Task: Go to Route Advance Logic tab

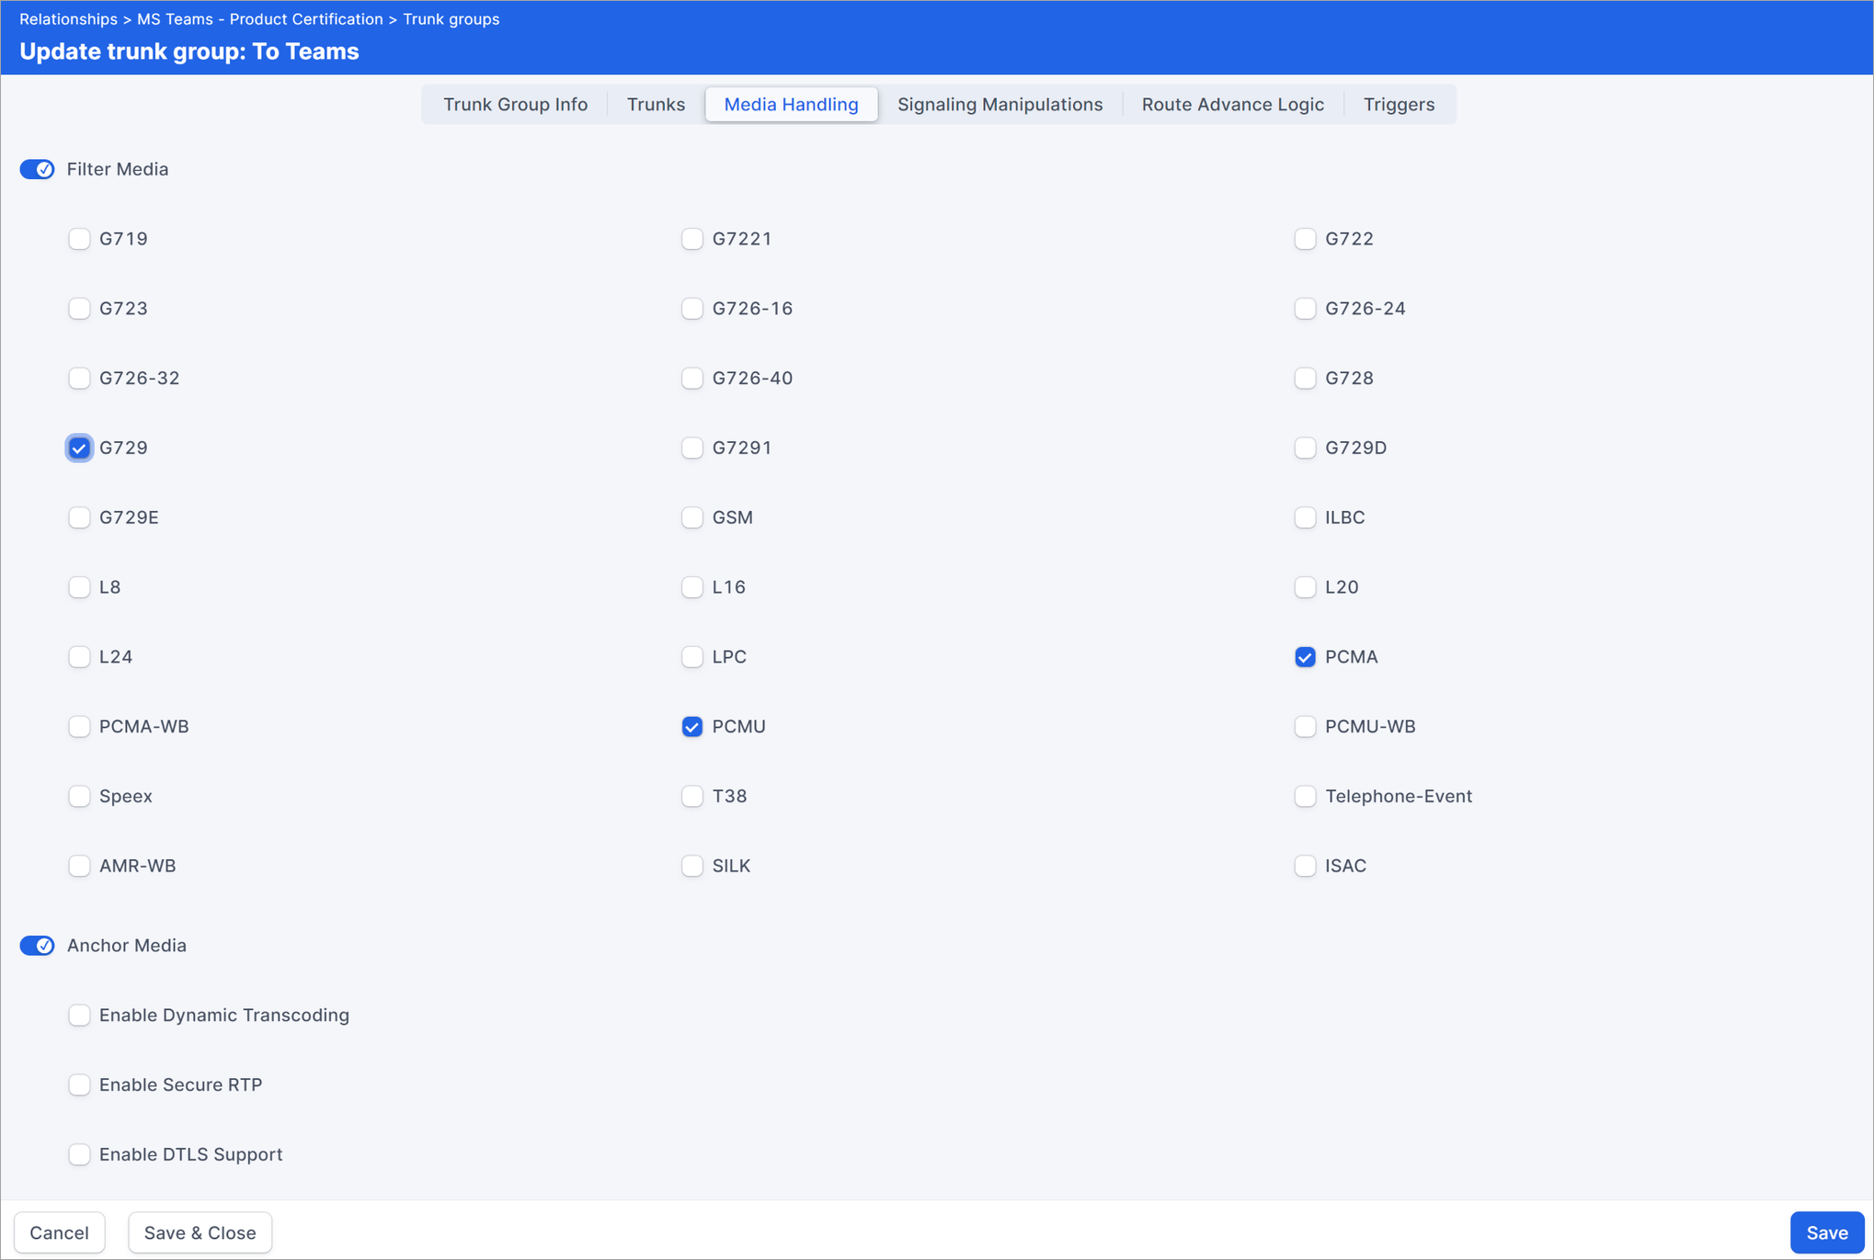Action: click(1232, 104)
